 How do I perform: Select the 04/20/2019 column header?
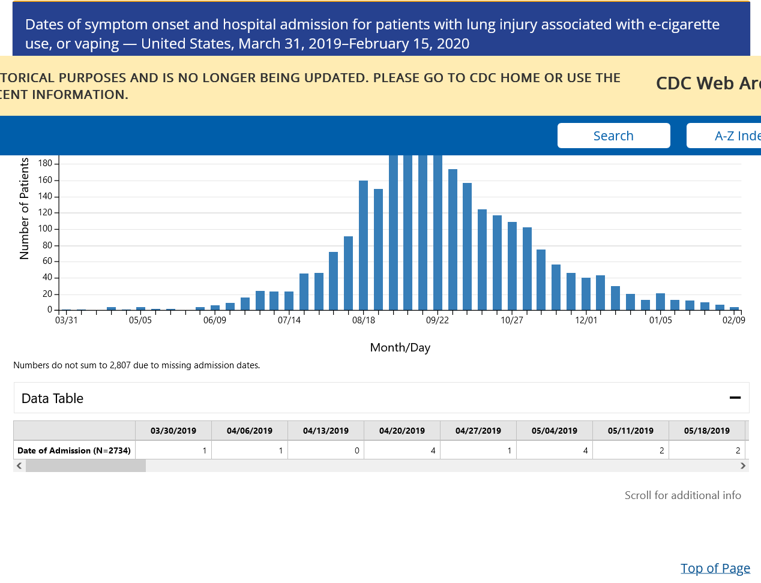[x=402, y=431]
